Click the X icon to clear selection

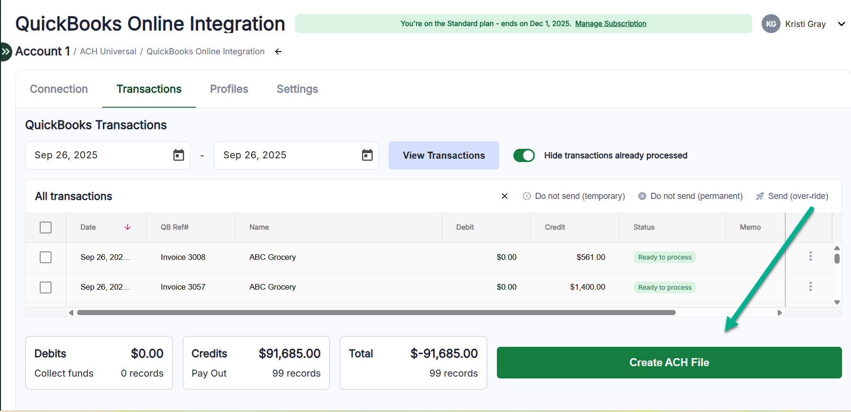click(x=504, y=196)
